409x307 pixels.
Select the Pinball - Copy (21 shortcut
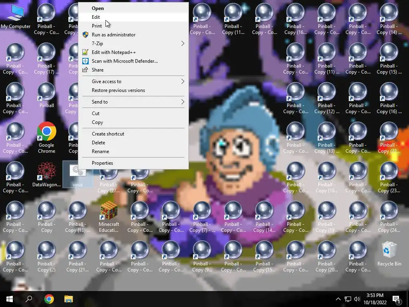pyautogui.click(x=77, y=256)
